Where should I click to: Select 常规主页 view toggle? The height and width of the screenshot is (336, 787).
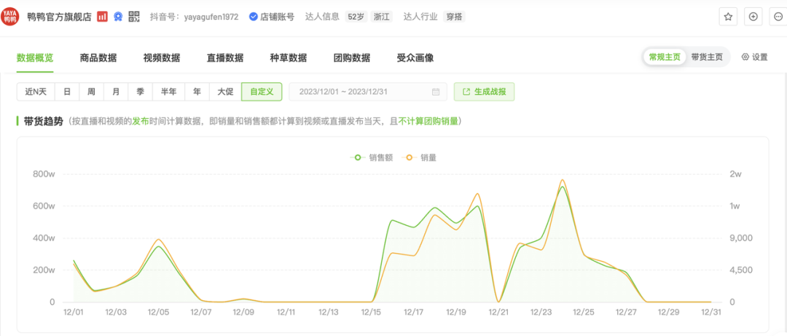point(665,58)
